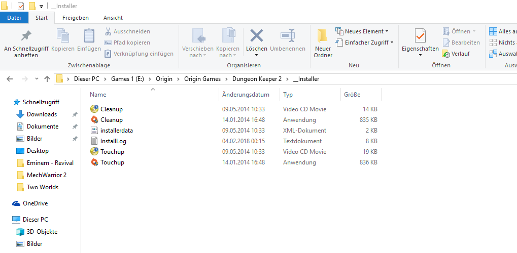Click Dungeon Keeper 2 breadcrumb
517x253 pixels.
pyautogui.click(x=257, y=79)
